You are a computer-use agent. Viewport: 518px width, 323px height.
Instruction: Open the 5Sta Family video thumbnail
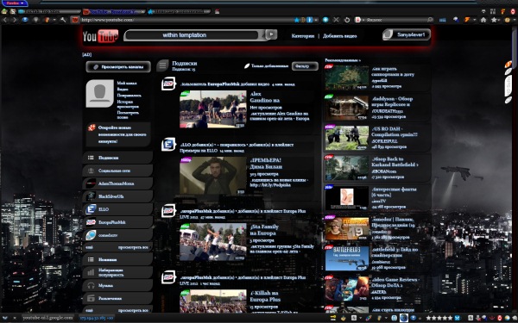coord(212,242)
